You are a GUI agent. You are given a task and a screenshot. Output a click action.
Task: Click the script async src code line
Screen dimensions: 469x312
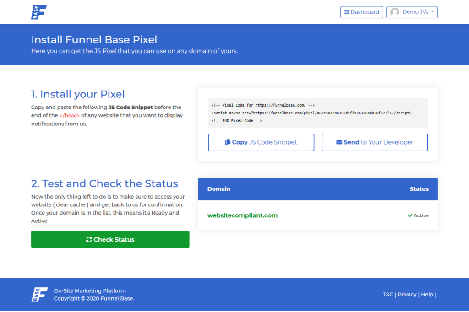click(311, 113)
